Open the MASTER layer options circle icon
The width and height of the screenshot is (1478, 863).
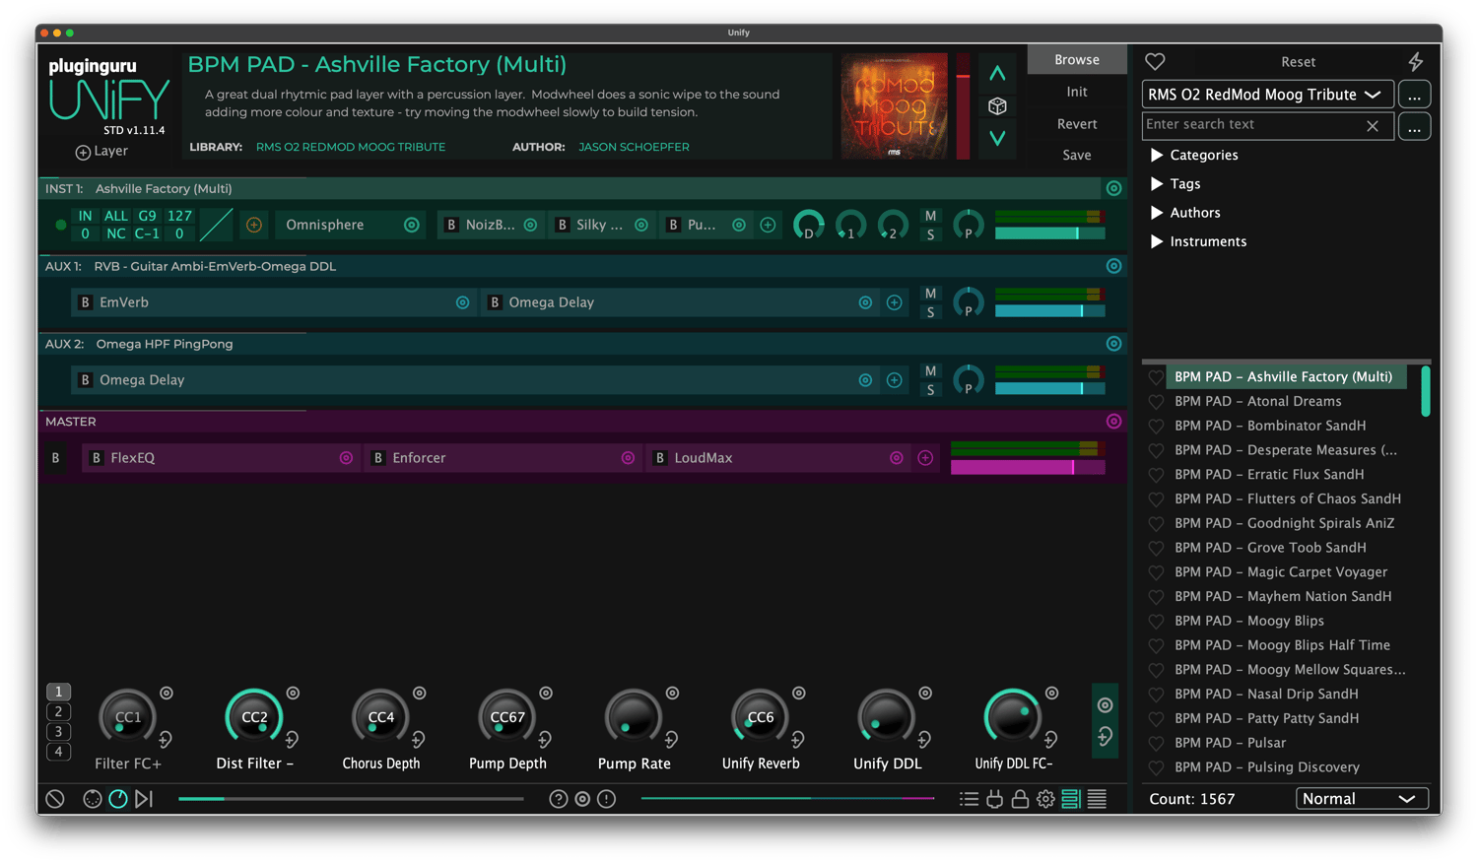point(1113,422)
